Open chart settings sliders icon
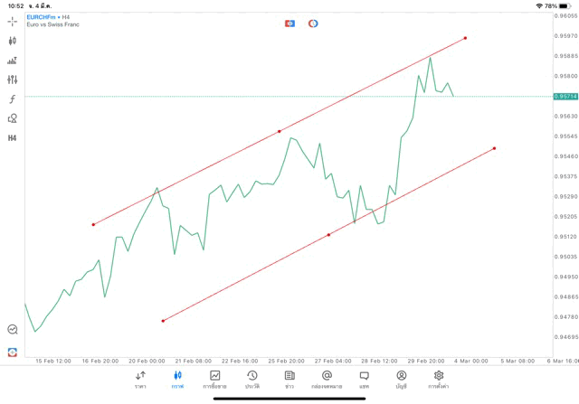579x404 pixels. [x=13, y=80]
